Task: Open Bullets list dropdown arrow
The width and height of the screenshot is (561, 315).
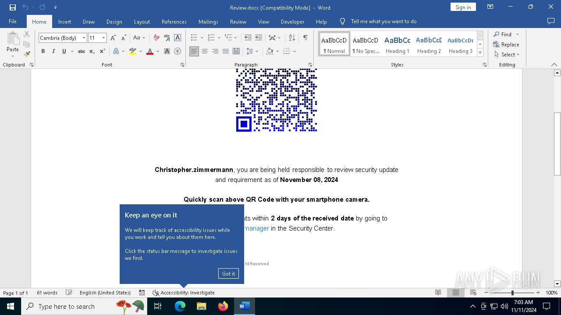Action: (x=202, y=38)
